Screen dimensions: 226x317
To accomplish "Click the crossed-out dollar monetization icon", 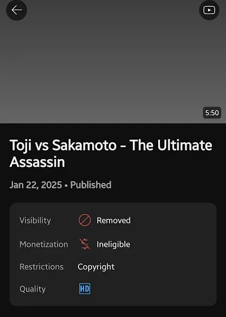I will 85,244.
